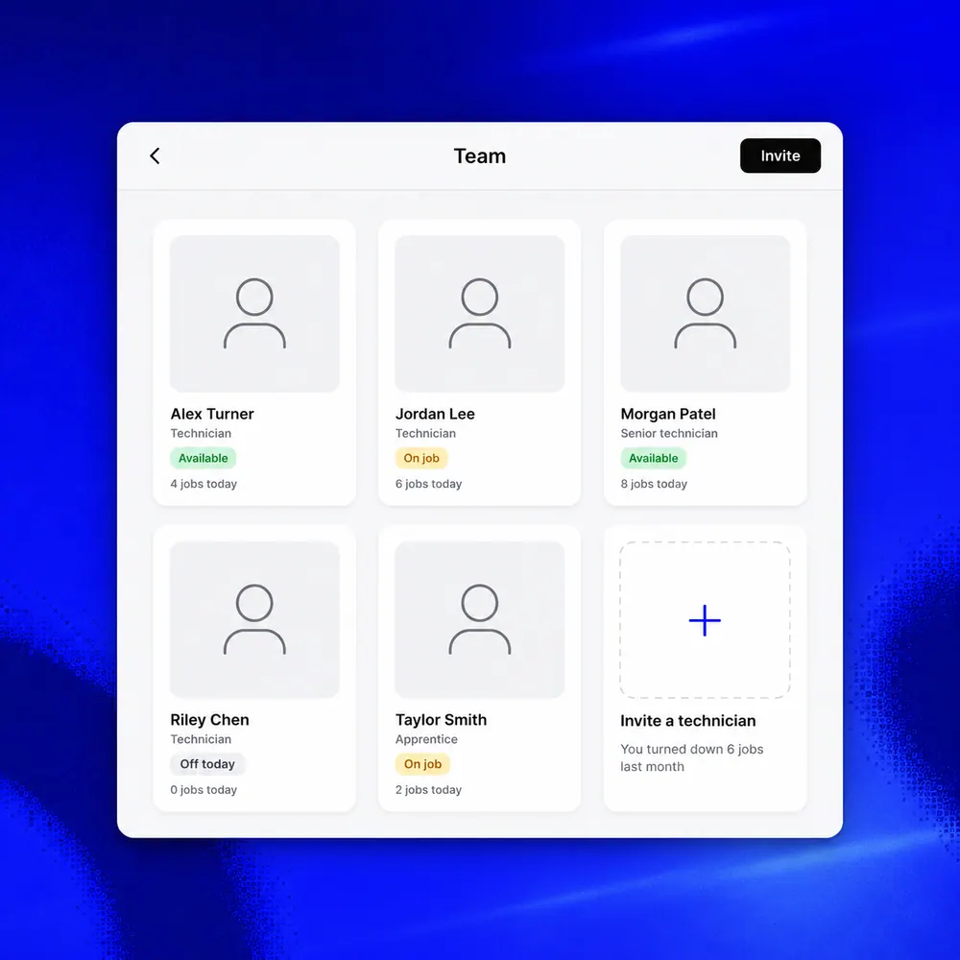
Task: Click Taylor Smith's On job status badge
Action: pos(422,764)
